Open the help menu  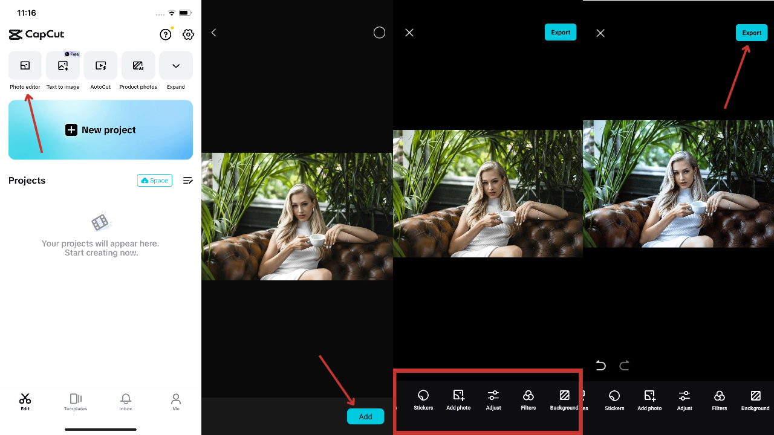tap(166, 34)
